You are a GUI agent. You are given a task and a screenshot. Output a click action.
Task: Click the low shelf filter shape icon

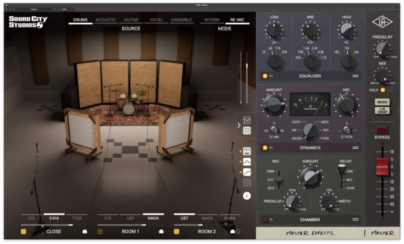(274, 42)
